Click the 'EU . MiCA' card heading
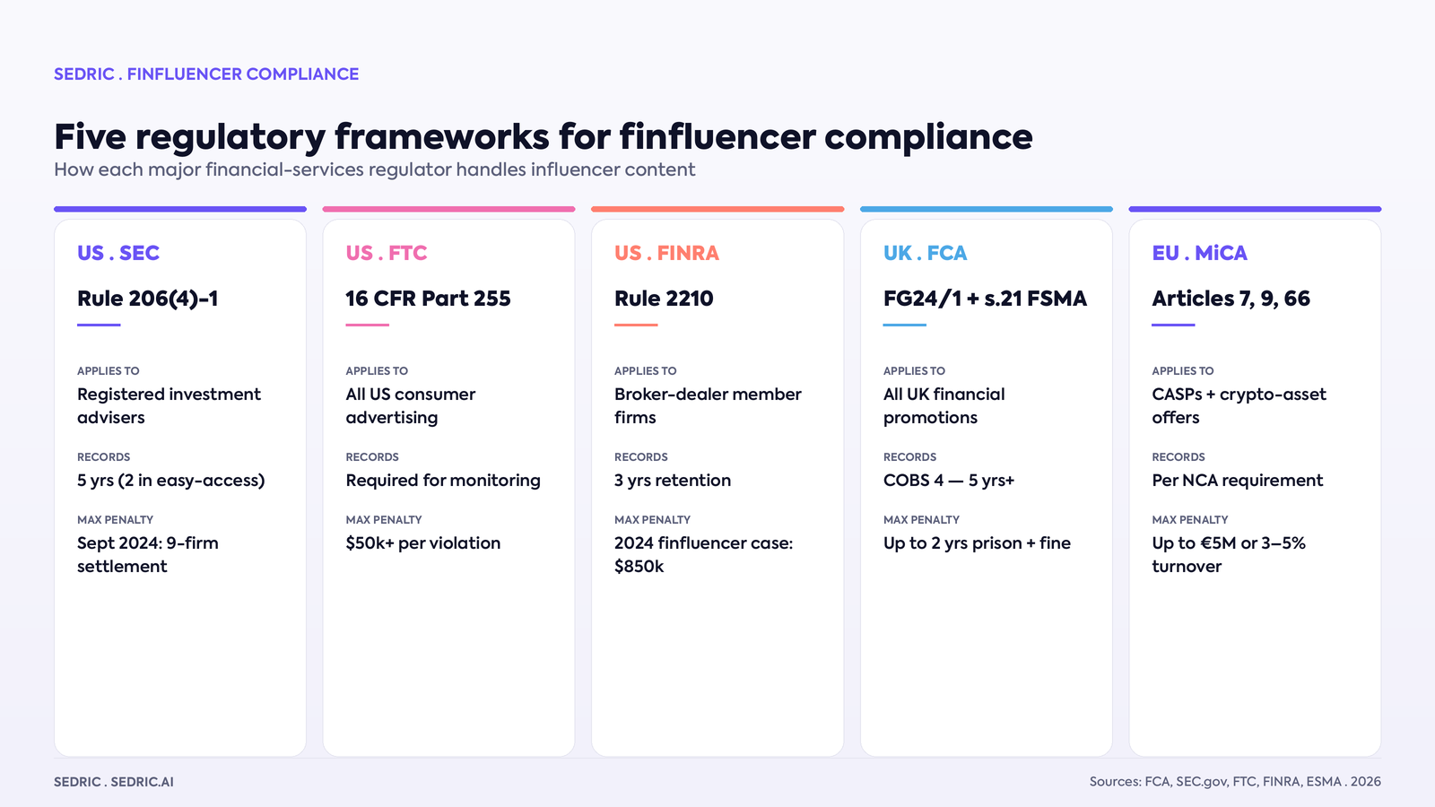Viewport: 1435px width, 807px height. 1200,253
